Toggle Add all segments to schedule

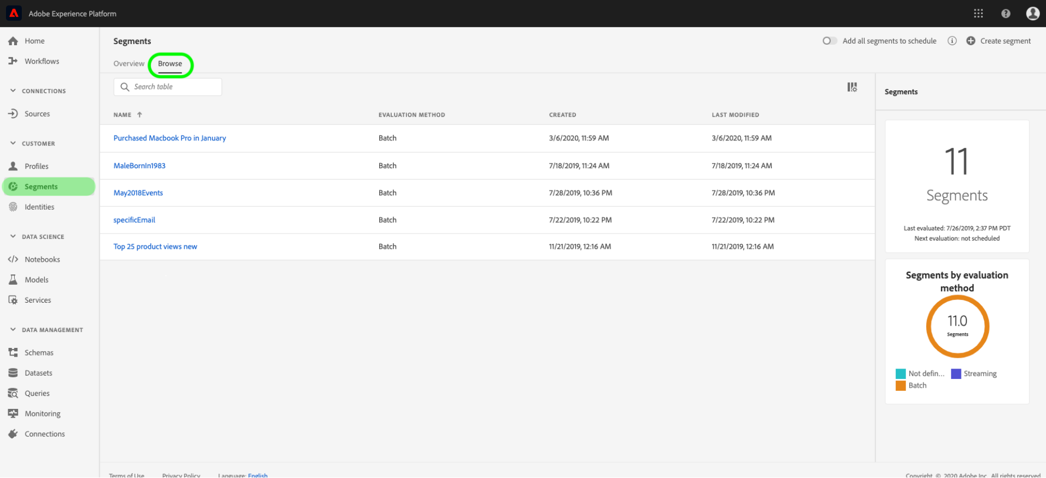pos(830,41)
